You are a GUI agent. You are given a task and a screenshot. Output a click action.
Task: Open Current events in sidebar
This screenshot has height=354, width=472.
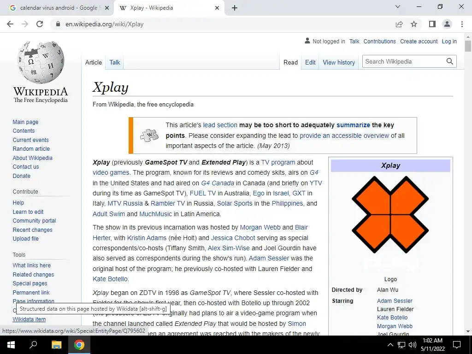coord(30,140)
